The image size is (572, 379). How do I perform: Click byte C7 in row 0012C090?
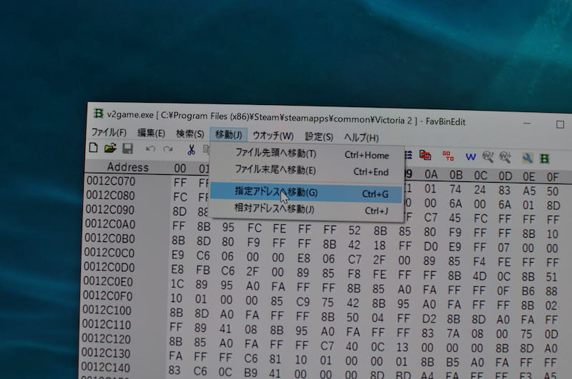coord(431,218)
